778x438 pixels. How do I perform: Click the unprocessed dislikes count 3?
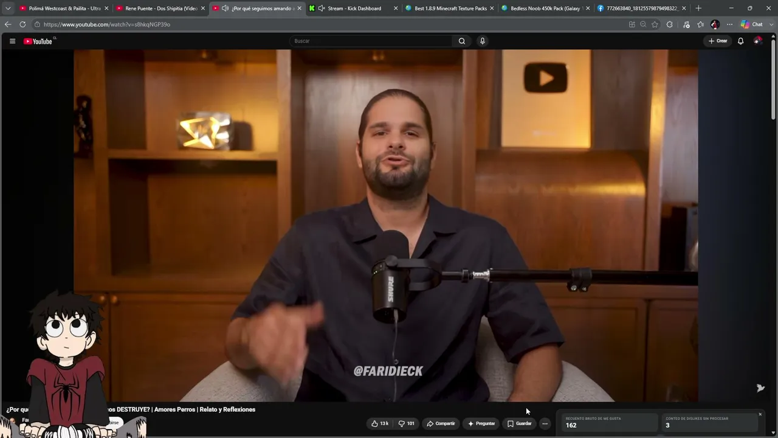667,425
